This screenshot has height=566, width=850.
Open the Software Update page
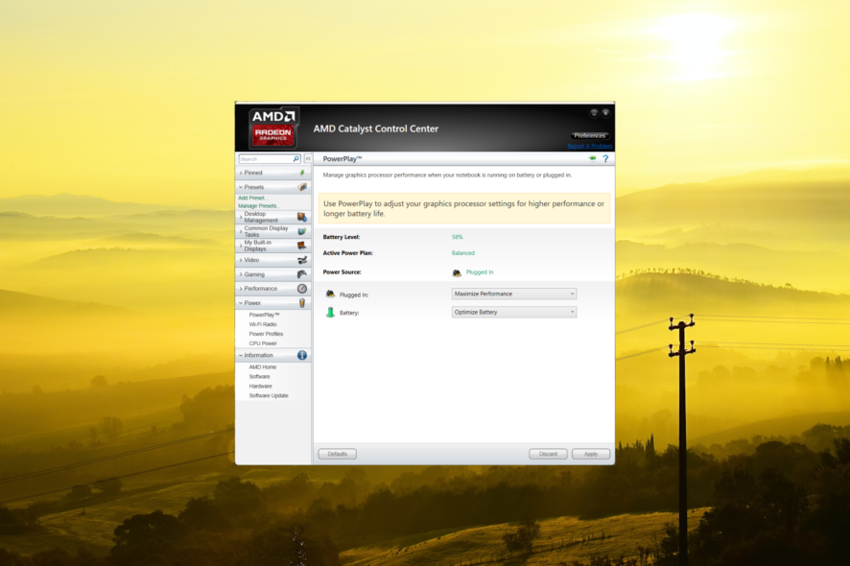click(x=269, y=396)
